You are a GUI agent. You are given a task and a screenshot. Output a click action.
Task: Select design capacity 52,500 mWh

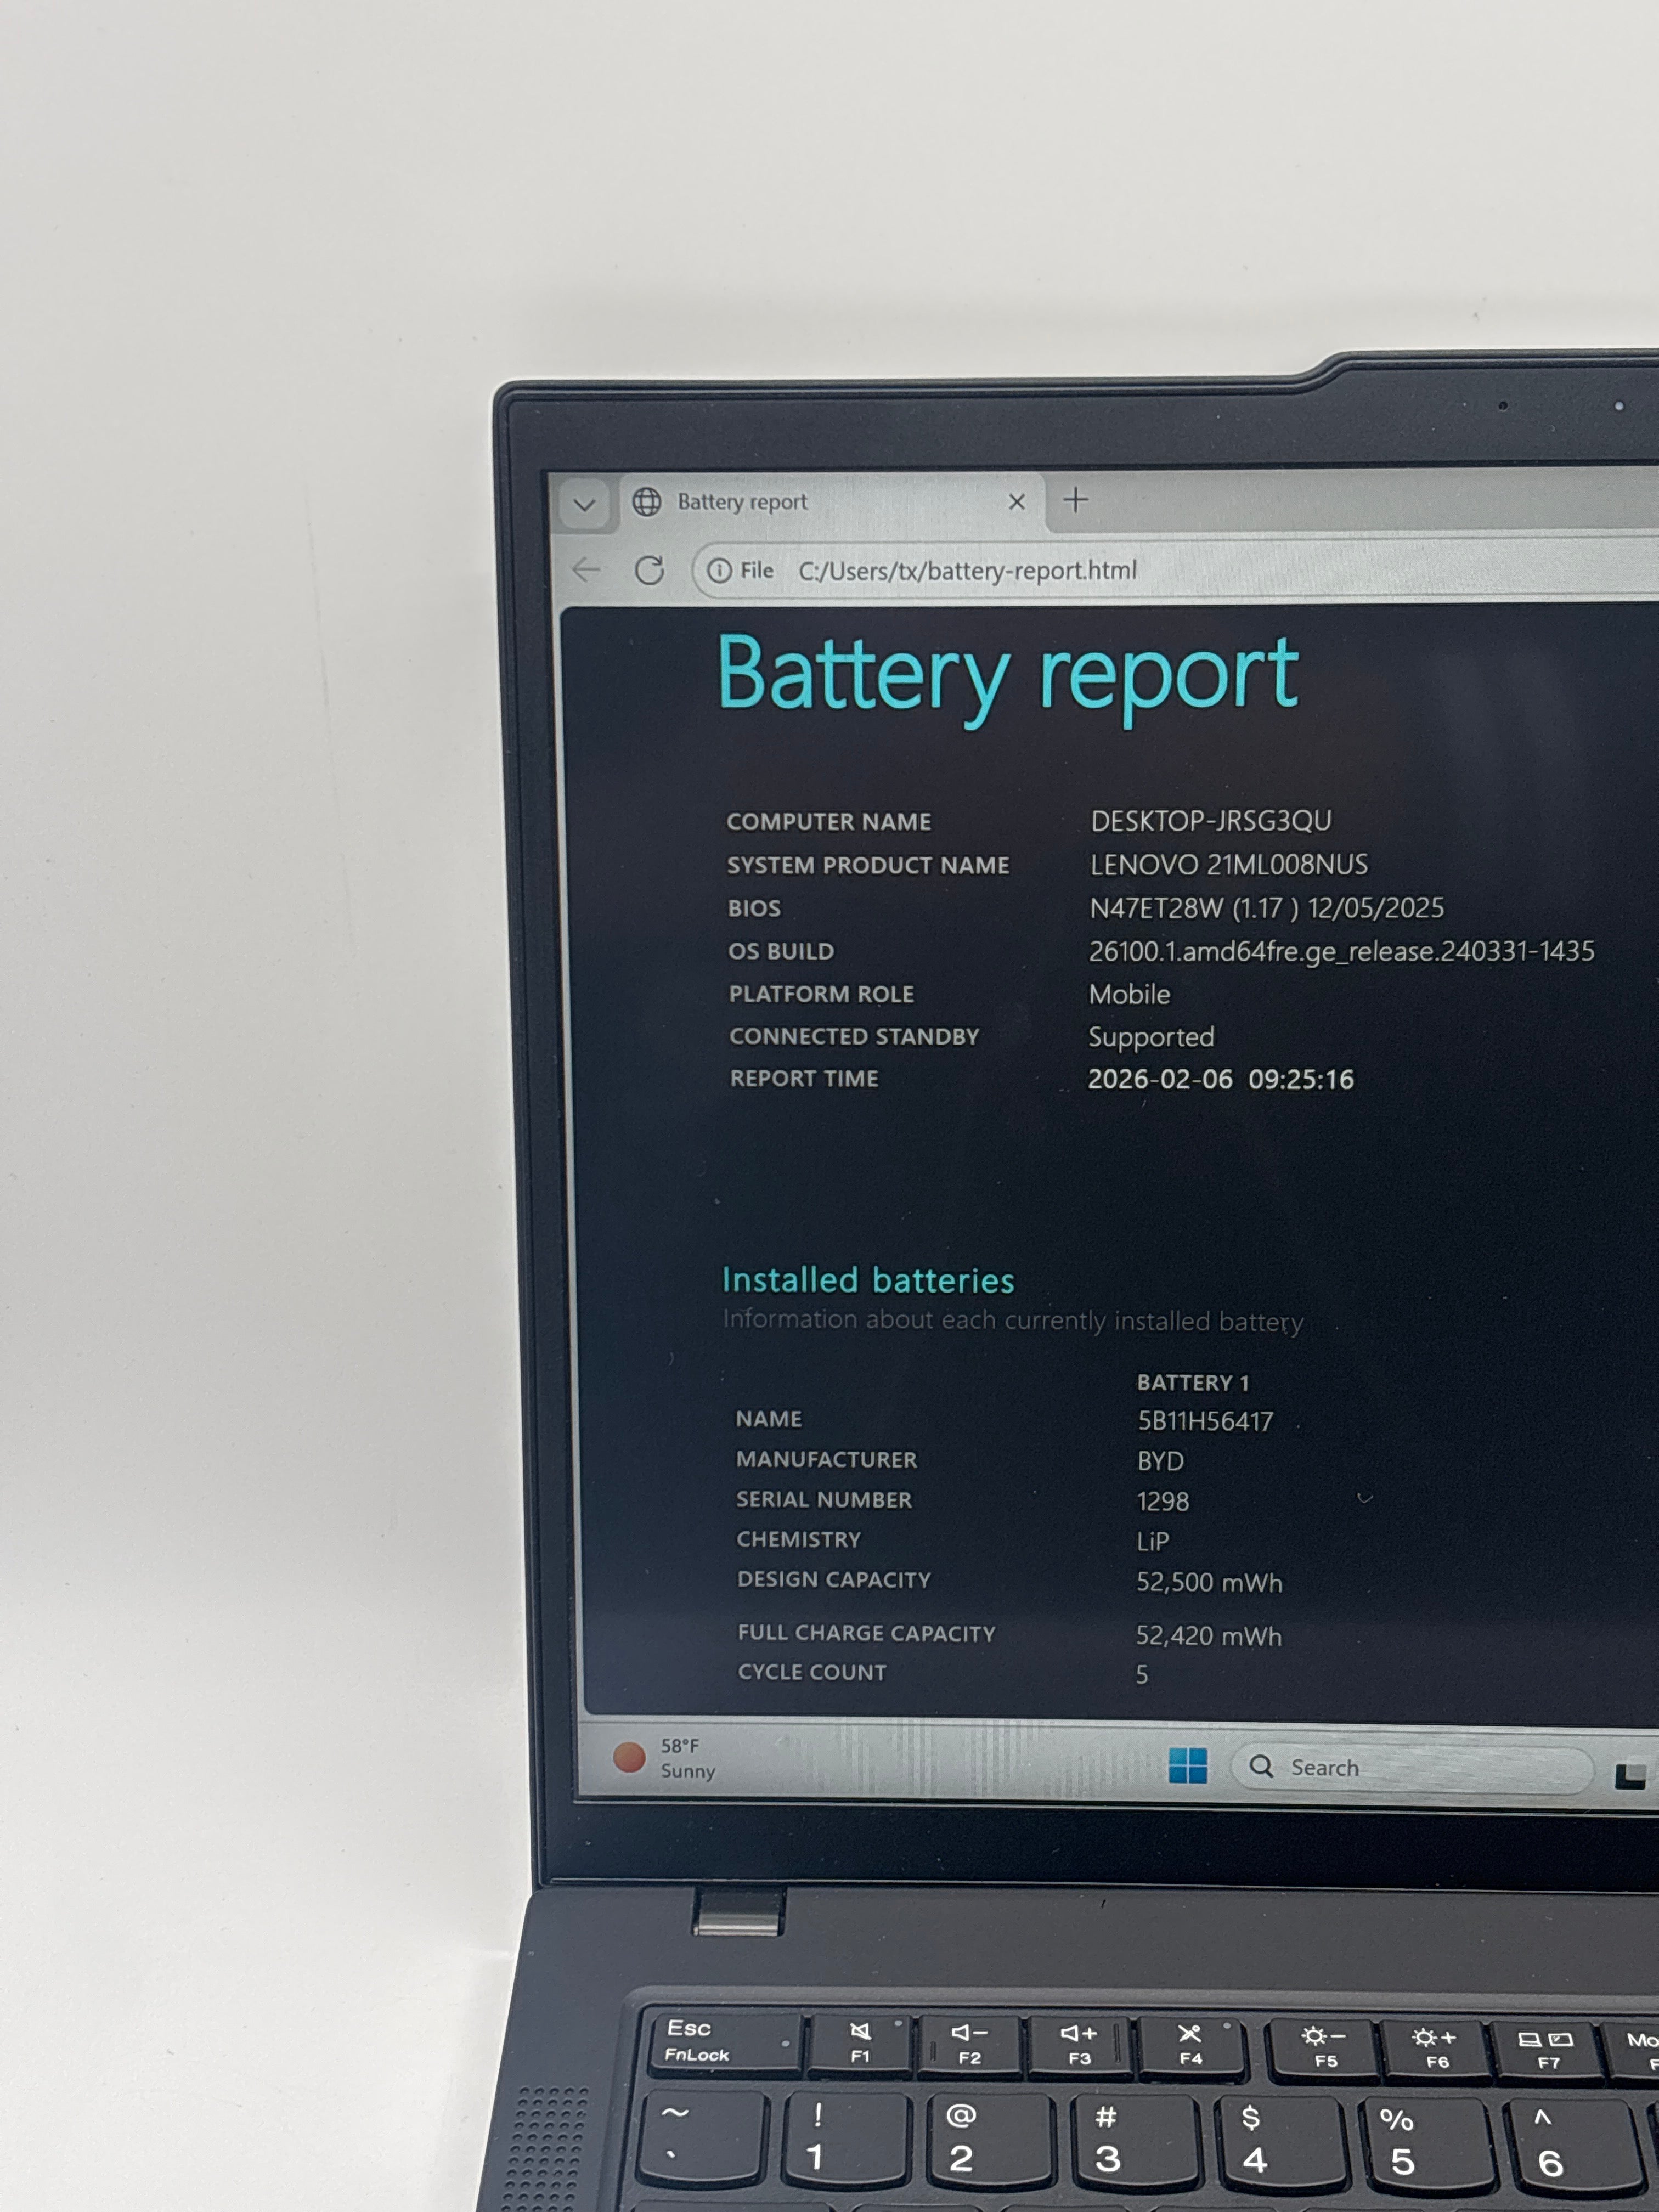tap(1209, 1582)
